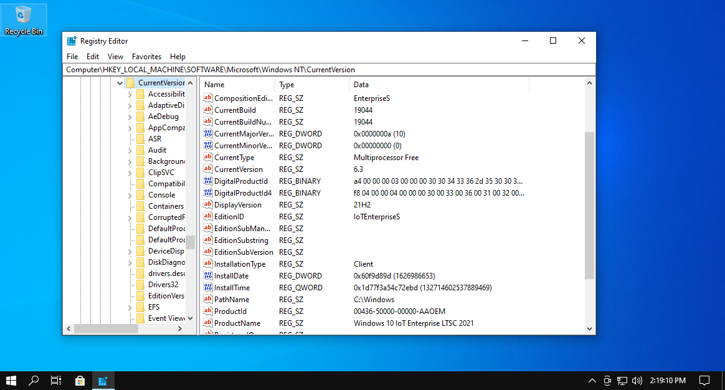Click the CurrentMajorVersionNumber DWORD icon
Image resolution: width=725 pixels, height=390 pixels.
pyautogui.click(x=208, y=133)
